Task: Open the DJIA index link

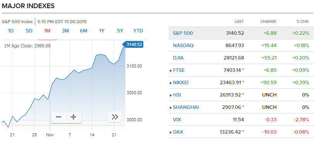Action: tap(178, 58)
